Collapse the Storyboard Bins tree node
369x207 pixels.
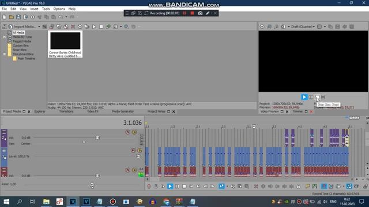(x=5, y=54)
